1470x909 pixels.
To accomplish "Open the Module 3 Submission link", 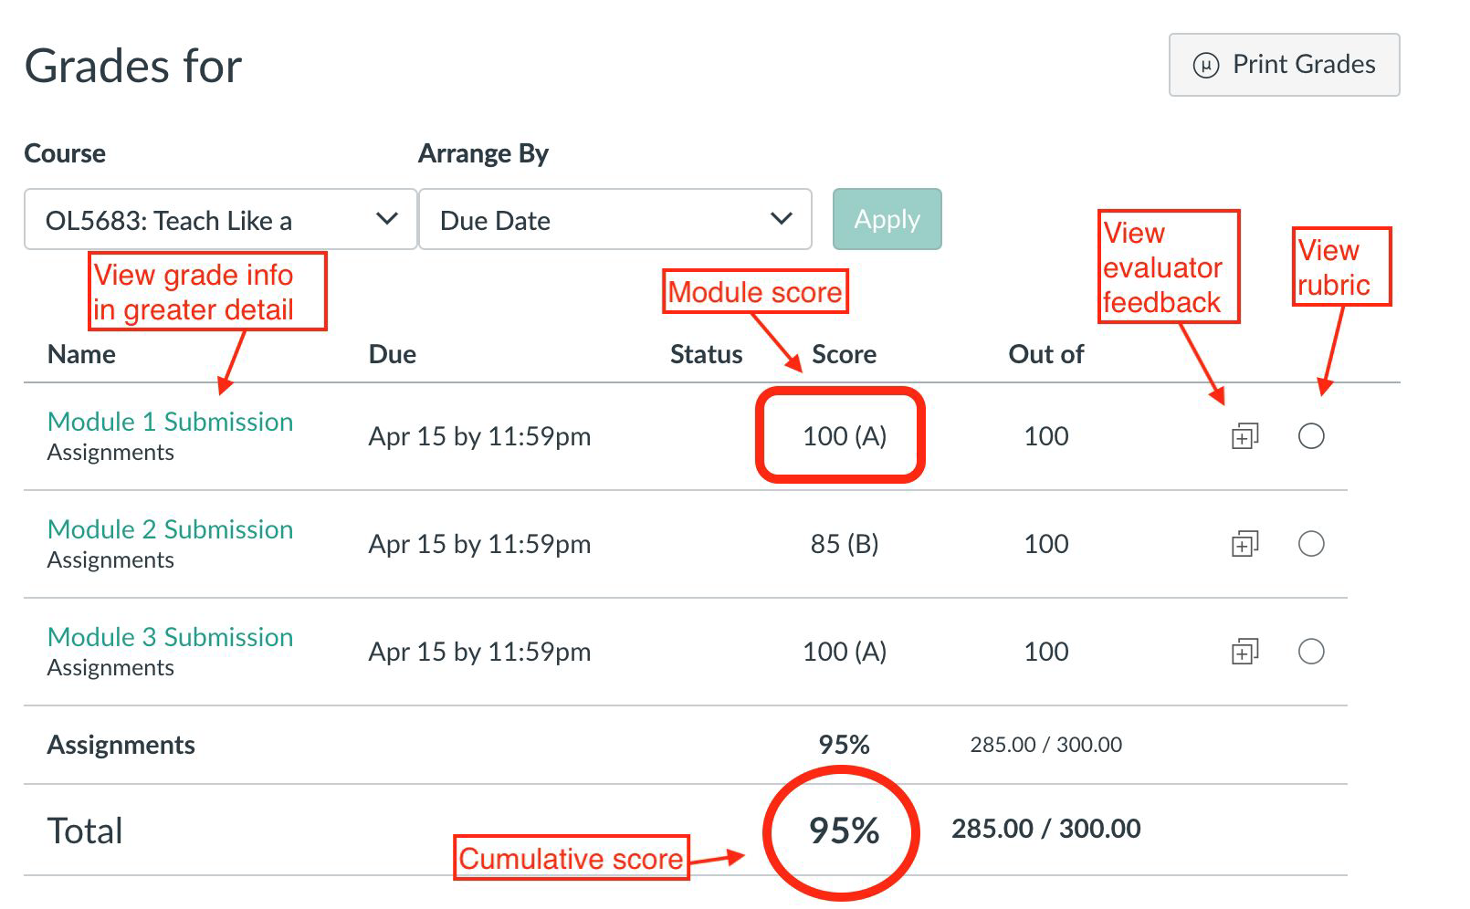I will tap(170, 637).
